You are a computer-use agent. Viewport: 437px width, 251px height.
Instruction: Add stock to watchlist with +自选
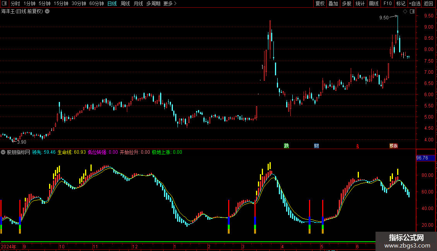point(415,3)
